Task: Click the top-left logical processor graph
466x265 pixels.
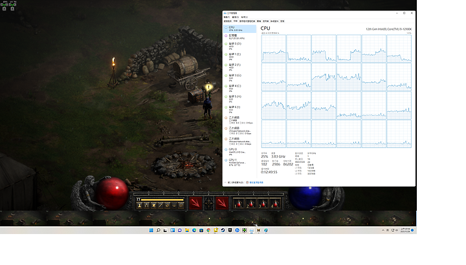Action: [x=273, y=48]
